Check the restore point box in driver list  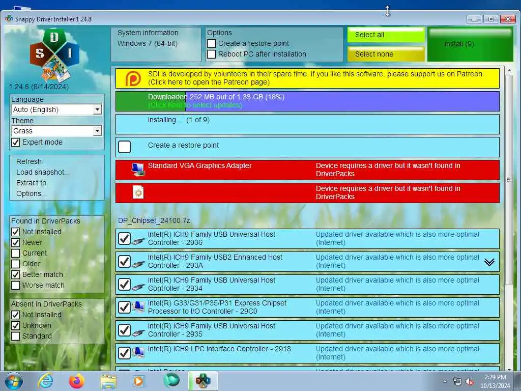(125, 147)
